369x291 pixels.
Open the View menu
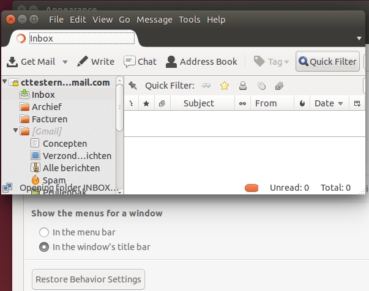pyautogui.click(x=102, y=20)
